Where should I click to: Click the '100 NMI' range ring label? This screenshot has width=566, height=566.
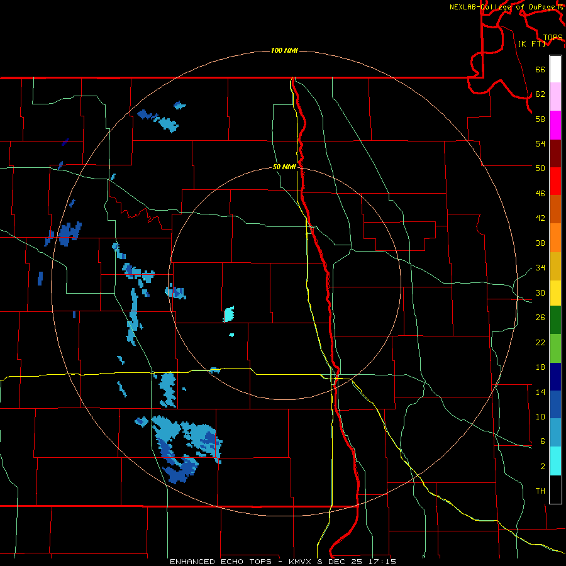[284, 50]
